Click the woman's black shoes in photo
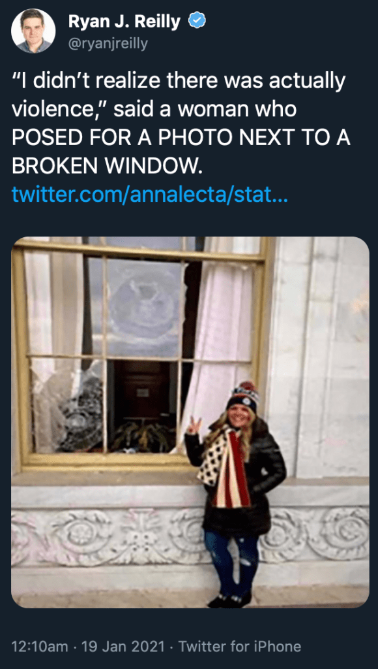The height and width of the screenshot is (669, 378). point(230,601)
